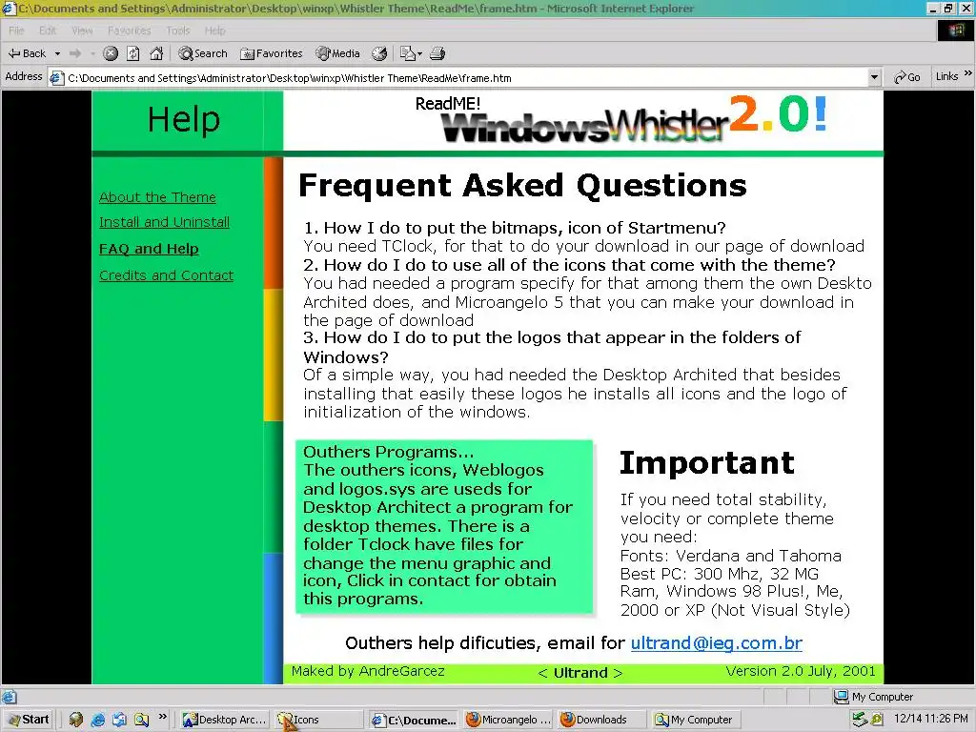Open the View menu

coord(82,30)
